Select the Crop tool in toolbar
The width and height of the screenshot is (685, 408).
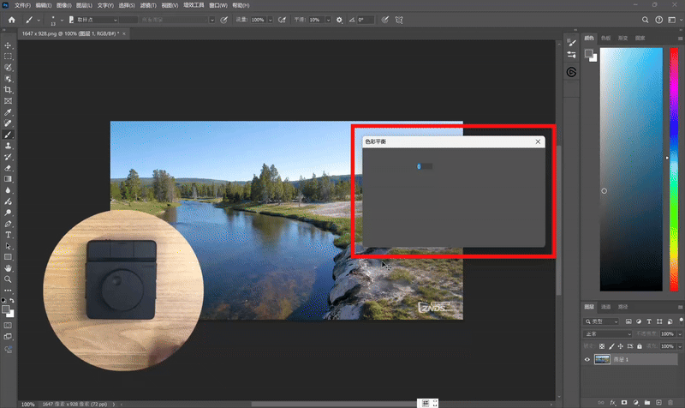(x=9, y=89)
